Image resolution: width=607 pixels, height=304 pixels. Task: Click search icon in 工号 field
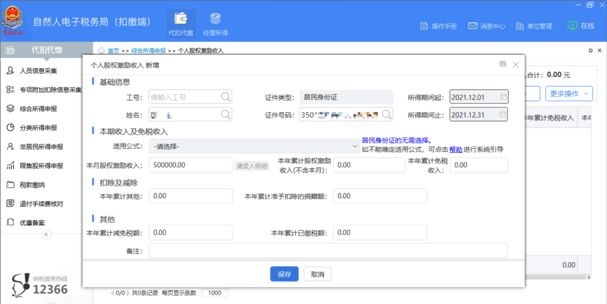[226, 97]
